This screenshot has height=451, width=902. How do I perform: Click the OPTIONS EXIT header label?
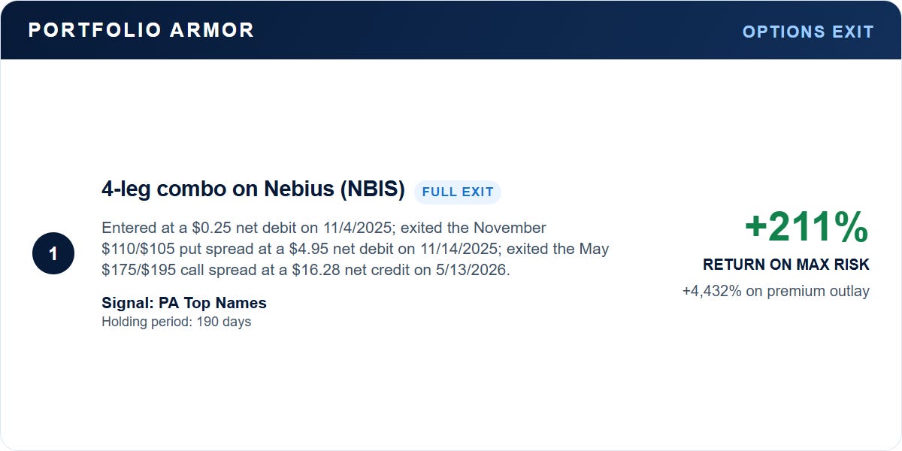(x=808, y=32)
